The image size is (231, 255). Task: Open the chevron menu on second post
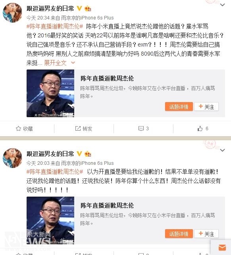[222, 150]
